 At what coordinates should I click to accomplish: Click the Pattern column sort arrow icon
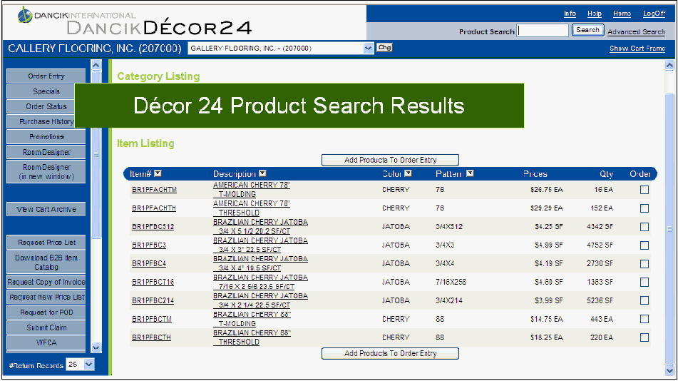(470, 173)
